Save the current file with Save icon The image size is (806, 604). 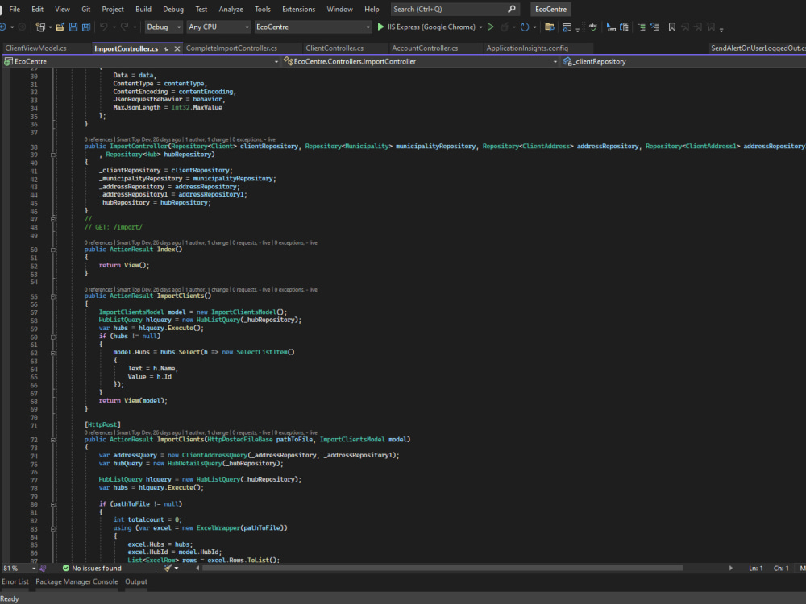pyautogui.click(x=73, y=27)
